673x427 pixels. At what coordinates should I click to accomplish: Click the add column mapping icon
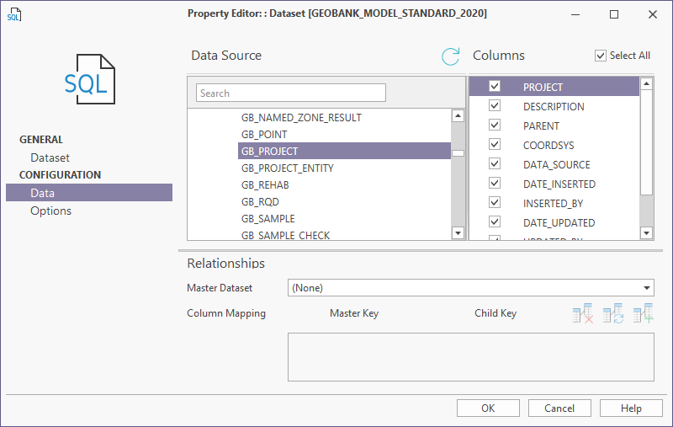click(644, 314)
